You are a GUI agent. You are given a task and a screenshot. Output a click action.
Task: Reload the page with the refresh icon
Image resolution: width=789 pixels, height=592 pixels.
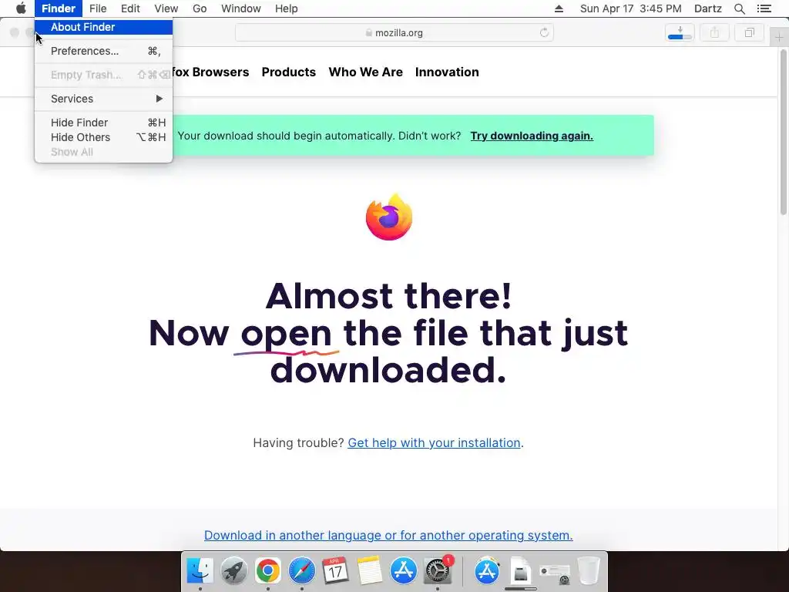tap(544, 32)
